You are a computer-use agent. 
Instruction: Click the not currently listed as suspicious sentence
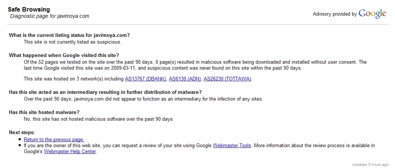[73, 42]
